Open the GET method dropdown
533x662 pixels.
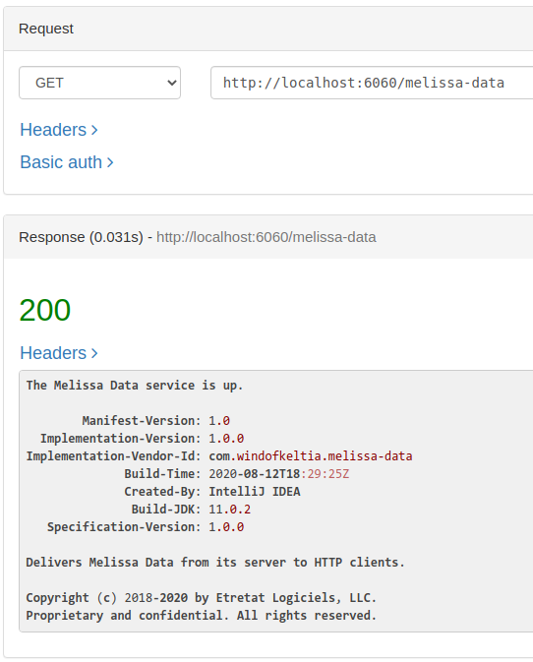tap(99, 83)
